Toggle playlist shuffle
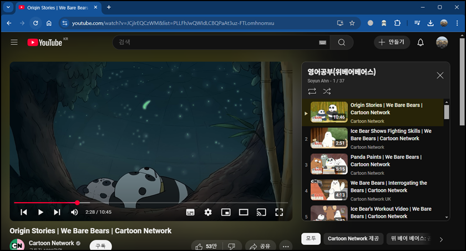The height and width of the screenshot is (251, 466). click(x=327, y=91)
